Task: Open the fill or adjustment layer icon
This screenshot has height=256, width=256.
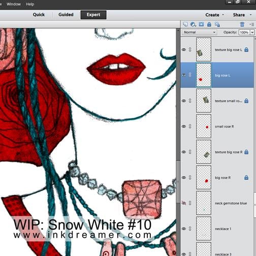Action: pyautogui.click(x=193, y=24)
